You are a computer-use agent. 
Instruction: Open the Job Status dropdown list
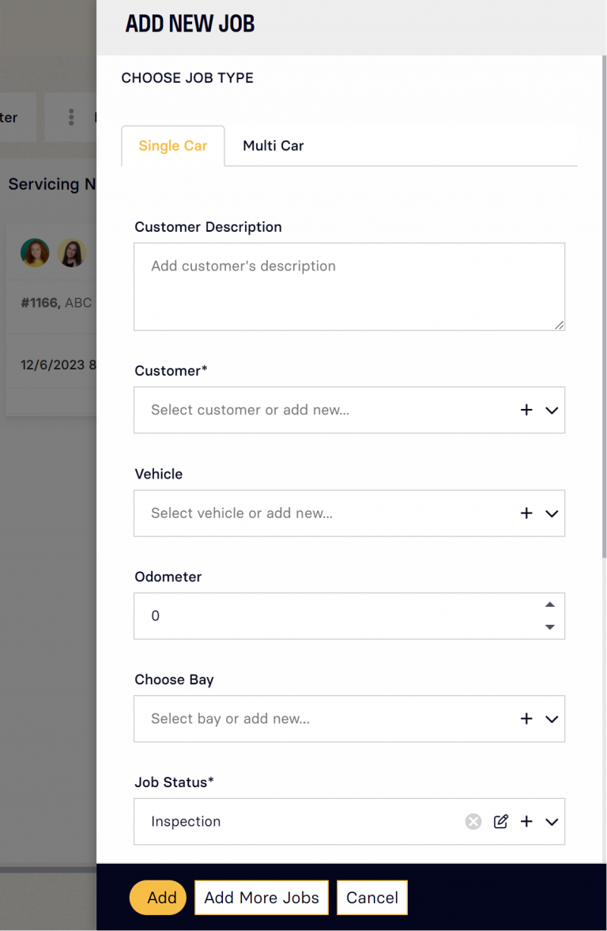551,821
